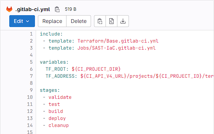Click the 'TF_ROOT:' key
Screen dimensions: 214x134
(x=57, y=69)
